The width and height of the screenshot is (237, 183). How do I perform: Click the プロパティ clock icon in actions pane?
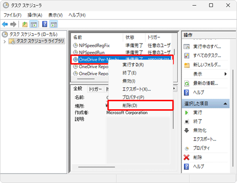[187, 148]
